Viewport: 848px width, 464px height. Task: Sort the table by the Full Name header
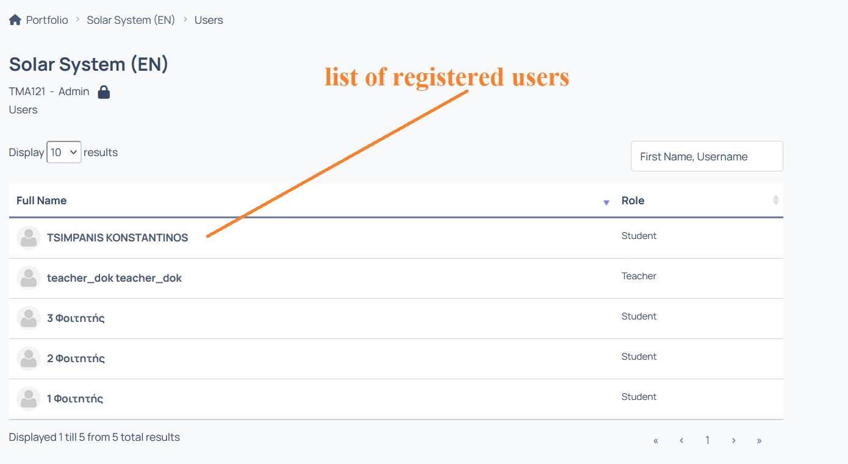tap(41, 201)
